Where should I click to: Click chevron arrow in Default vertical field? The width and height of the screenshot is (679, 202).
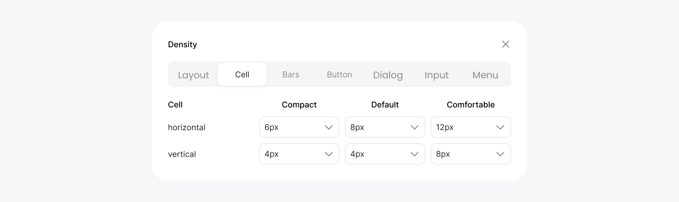point(415,154)
